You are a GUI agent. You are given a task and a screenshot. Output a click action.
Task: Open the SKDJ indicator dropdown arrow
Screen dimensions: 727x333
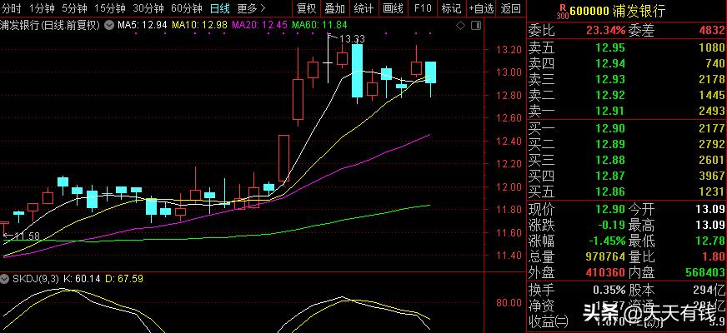(5, 279)
